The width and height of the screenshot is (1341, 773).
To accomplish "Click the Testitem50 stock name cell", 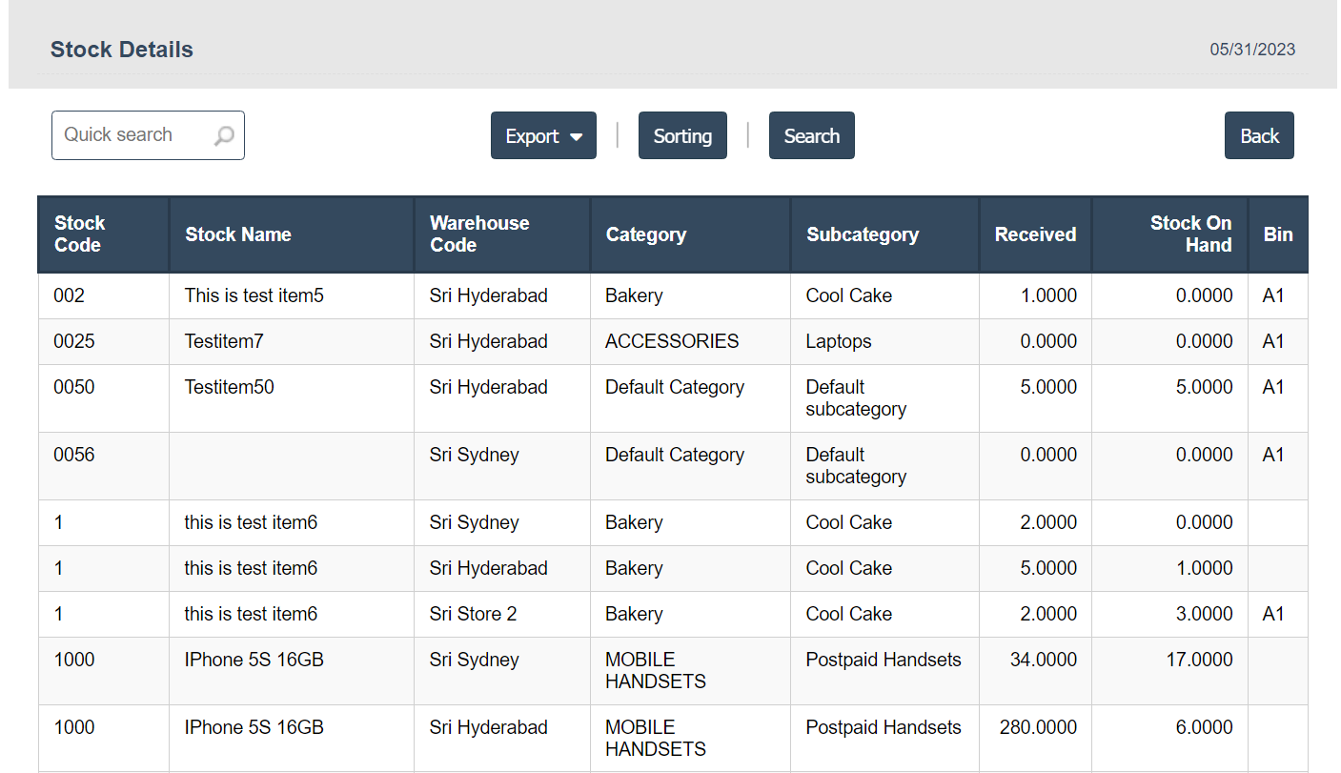I will click(230, 388).
